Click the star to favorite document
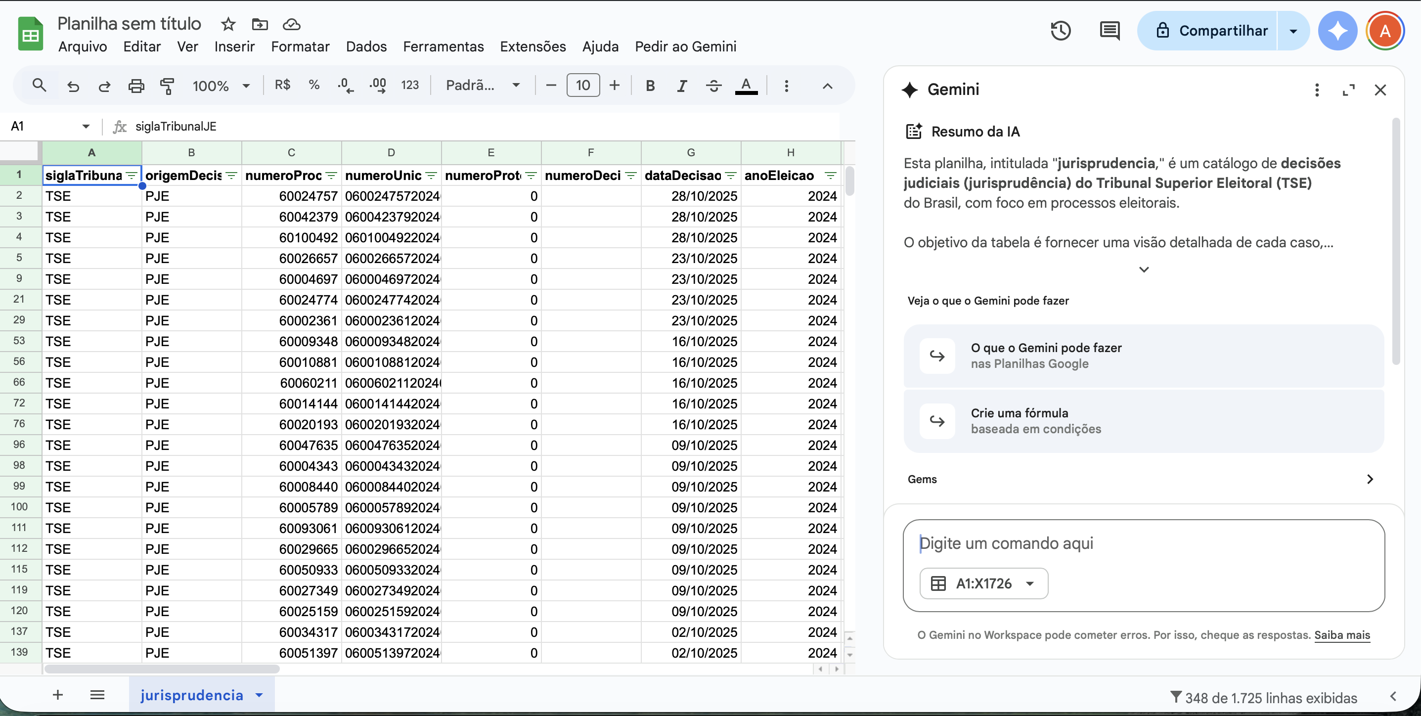This screenshot has height=716, width=1421. click(228, 24)
